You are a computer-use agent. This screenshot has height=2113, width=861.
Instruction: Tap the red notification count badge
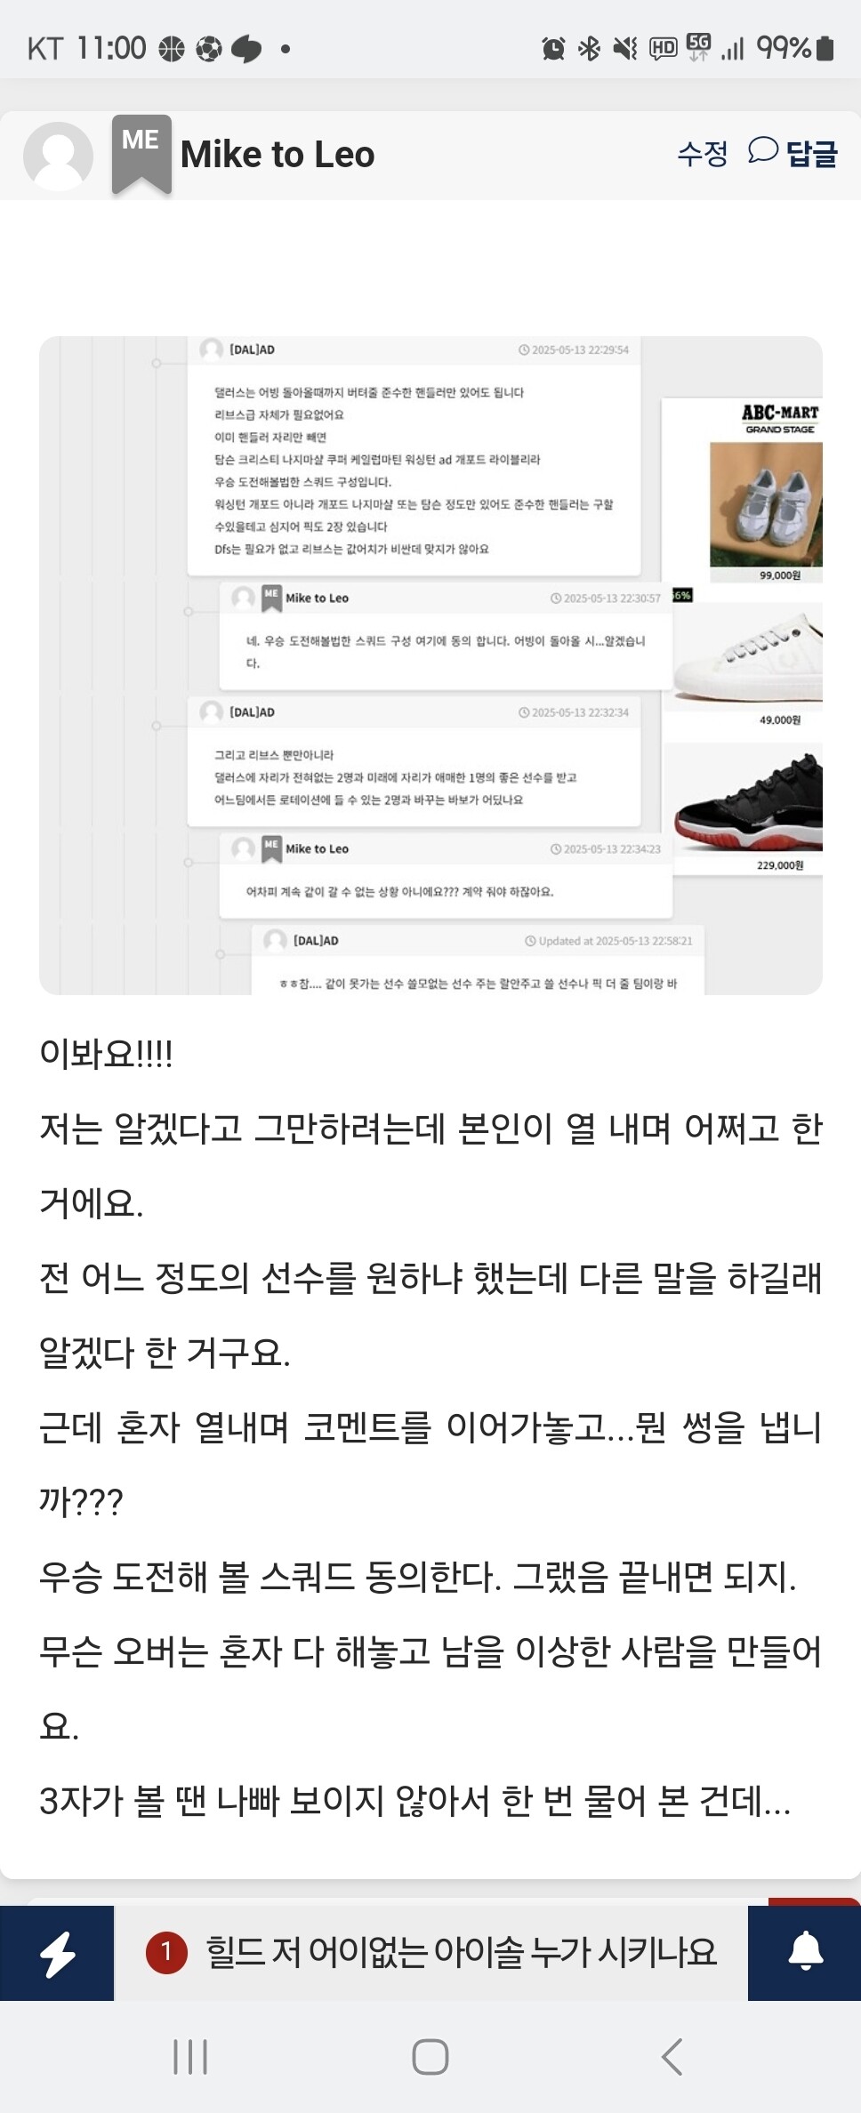pos(166,1953)
